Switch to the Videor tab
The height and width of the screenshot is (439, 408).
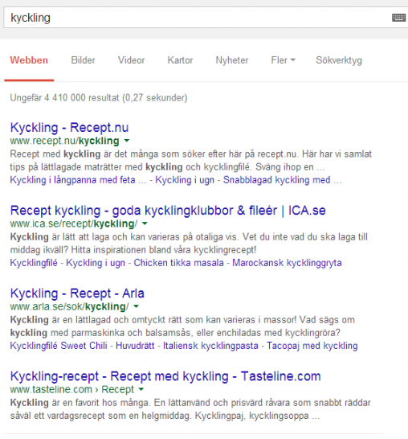pyautogui.click(x=131, y=60)
